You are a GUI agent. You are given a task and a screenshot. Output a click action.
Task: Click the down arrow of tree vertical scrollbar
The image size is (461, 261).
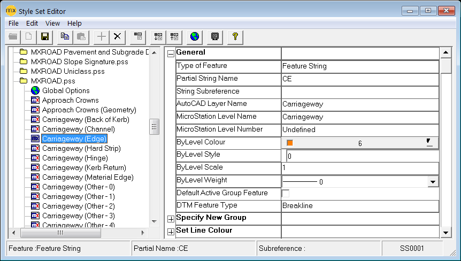(x=155, y=221)
